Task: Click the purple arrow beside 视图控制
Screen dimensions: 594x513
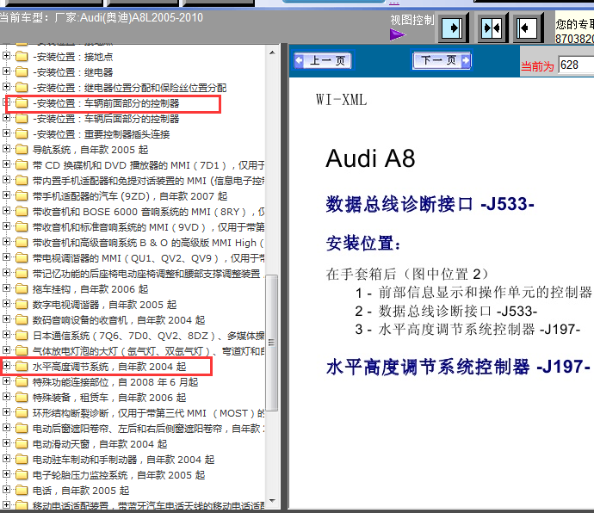Action: [397, 34]
